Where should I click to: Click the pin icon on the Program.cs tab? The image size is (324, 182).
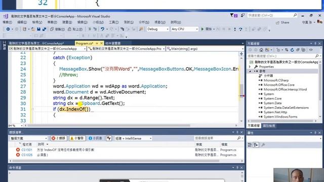97,43
